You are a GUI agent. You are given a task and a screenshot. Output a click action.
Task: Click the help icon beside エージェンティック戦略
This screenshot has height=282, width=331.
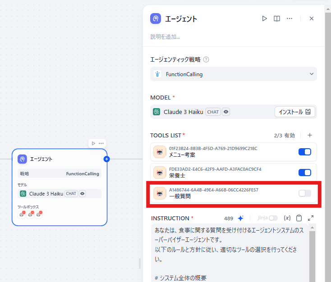pos(206,59)
